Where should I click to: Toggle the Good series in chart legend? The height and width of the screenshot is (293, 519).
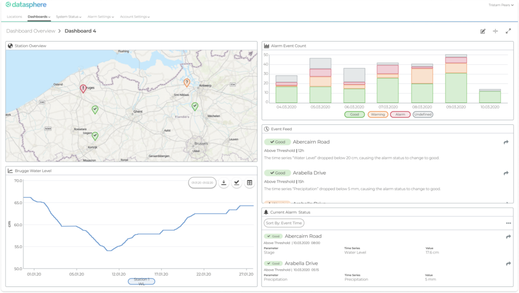pyautogui.click(x=354, y=115)
